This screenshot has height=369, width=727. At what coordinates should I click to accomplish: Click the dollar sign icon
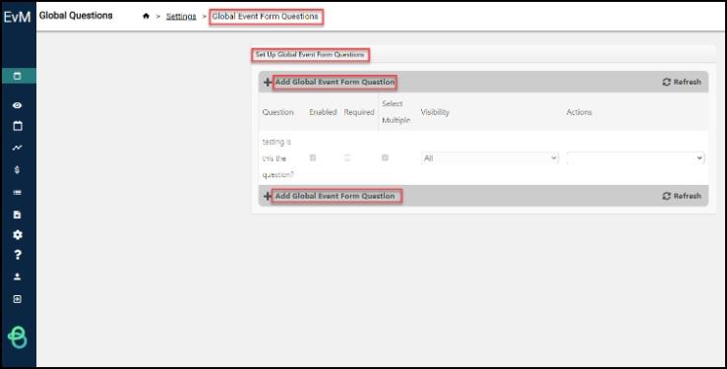click(17, 169)
